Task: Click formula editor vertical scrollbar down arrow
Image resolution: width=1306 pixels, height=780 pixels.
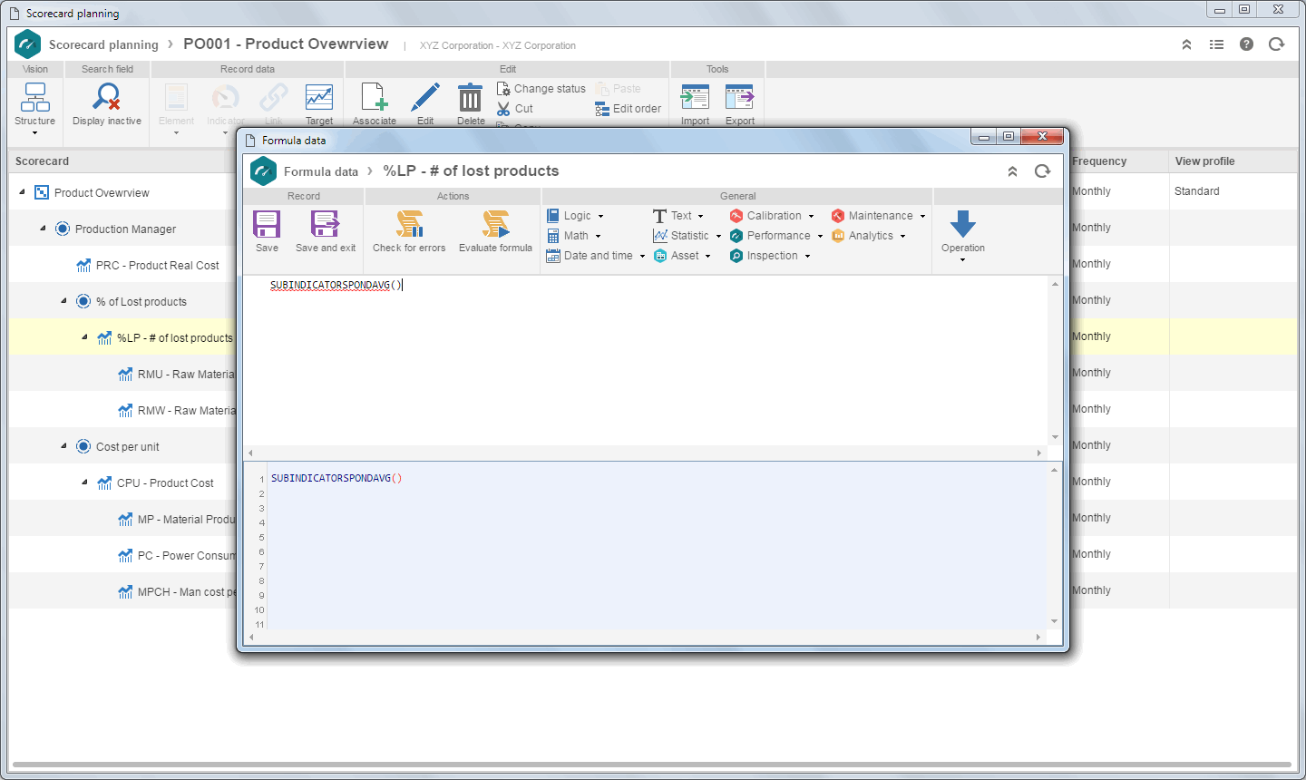Action: [1055, 437]
